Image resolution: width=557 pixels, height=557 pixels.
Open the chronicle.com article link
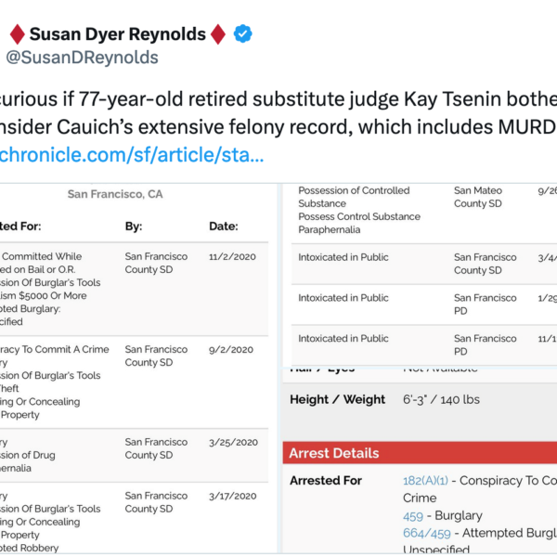[x=132, y=155]
